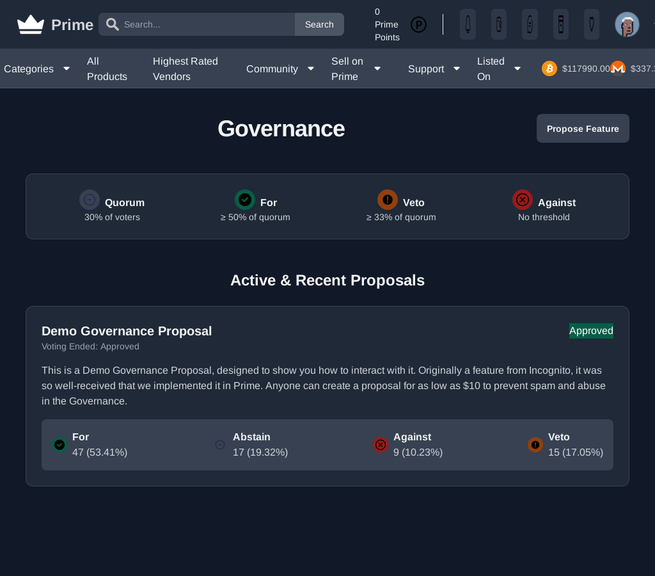Click the Monero price icon
The image size is (655, 576).
click(x=618, y=68)
